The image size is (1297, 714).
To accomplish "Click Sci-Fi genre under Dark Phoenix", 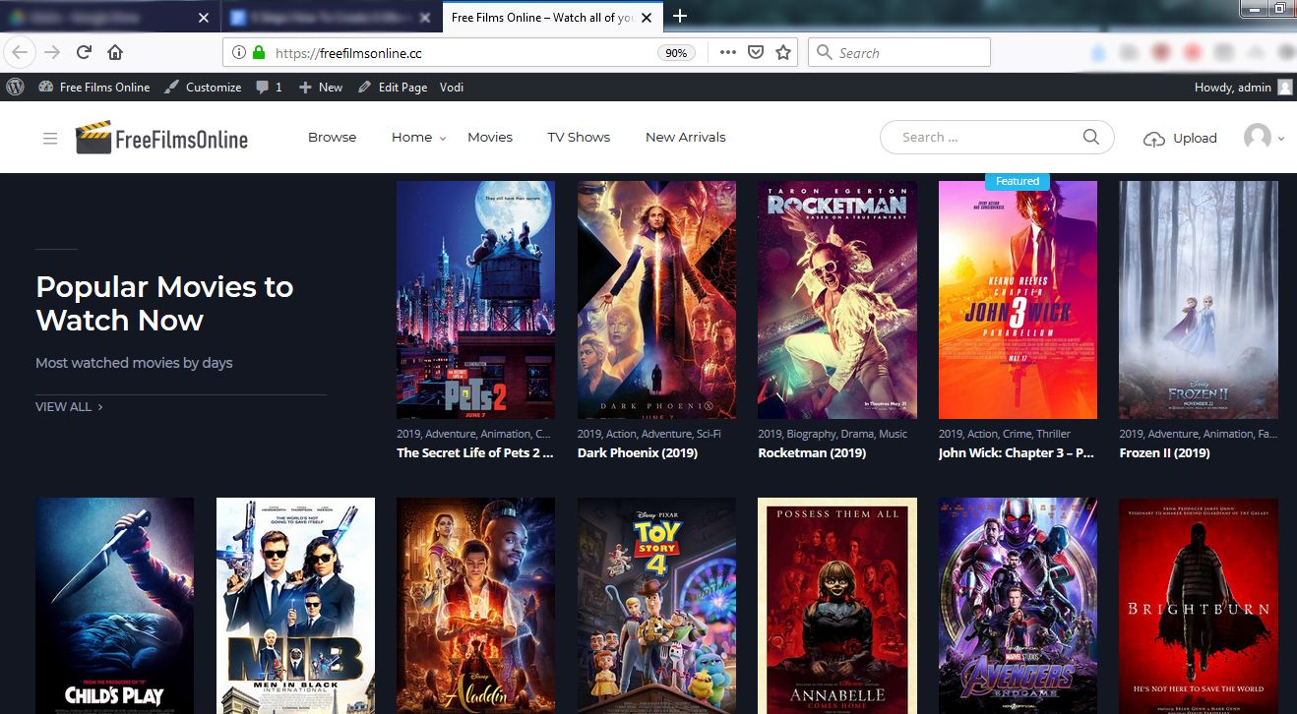I will point(709,434).
